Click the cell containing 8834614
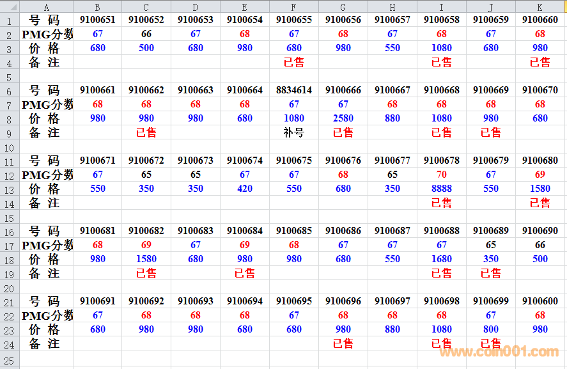Image resolution: width=567 pixels, height=369 pixels. pos(293,90)
